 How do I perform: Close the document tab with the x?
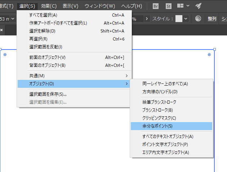click(x=1, y=30)
